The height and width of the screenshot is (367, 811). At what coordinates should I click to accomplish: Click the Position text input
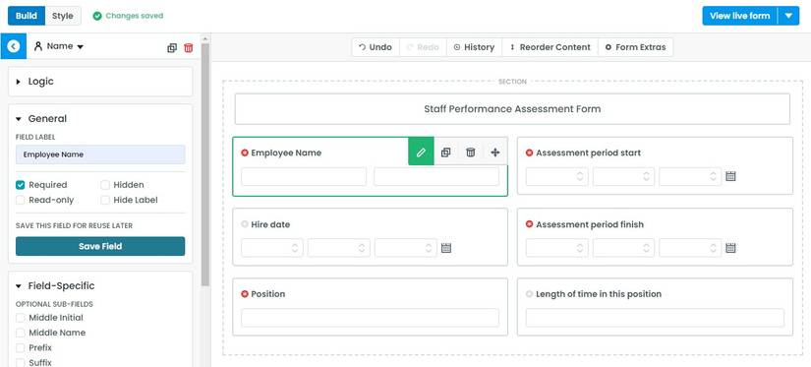coord(371,318)
